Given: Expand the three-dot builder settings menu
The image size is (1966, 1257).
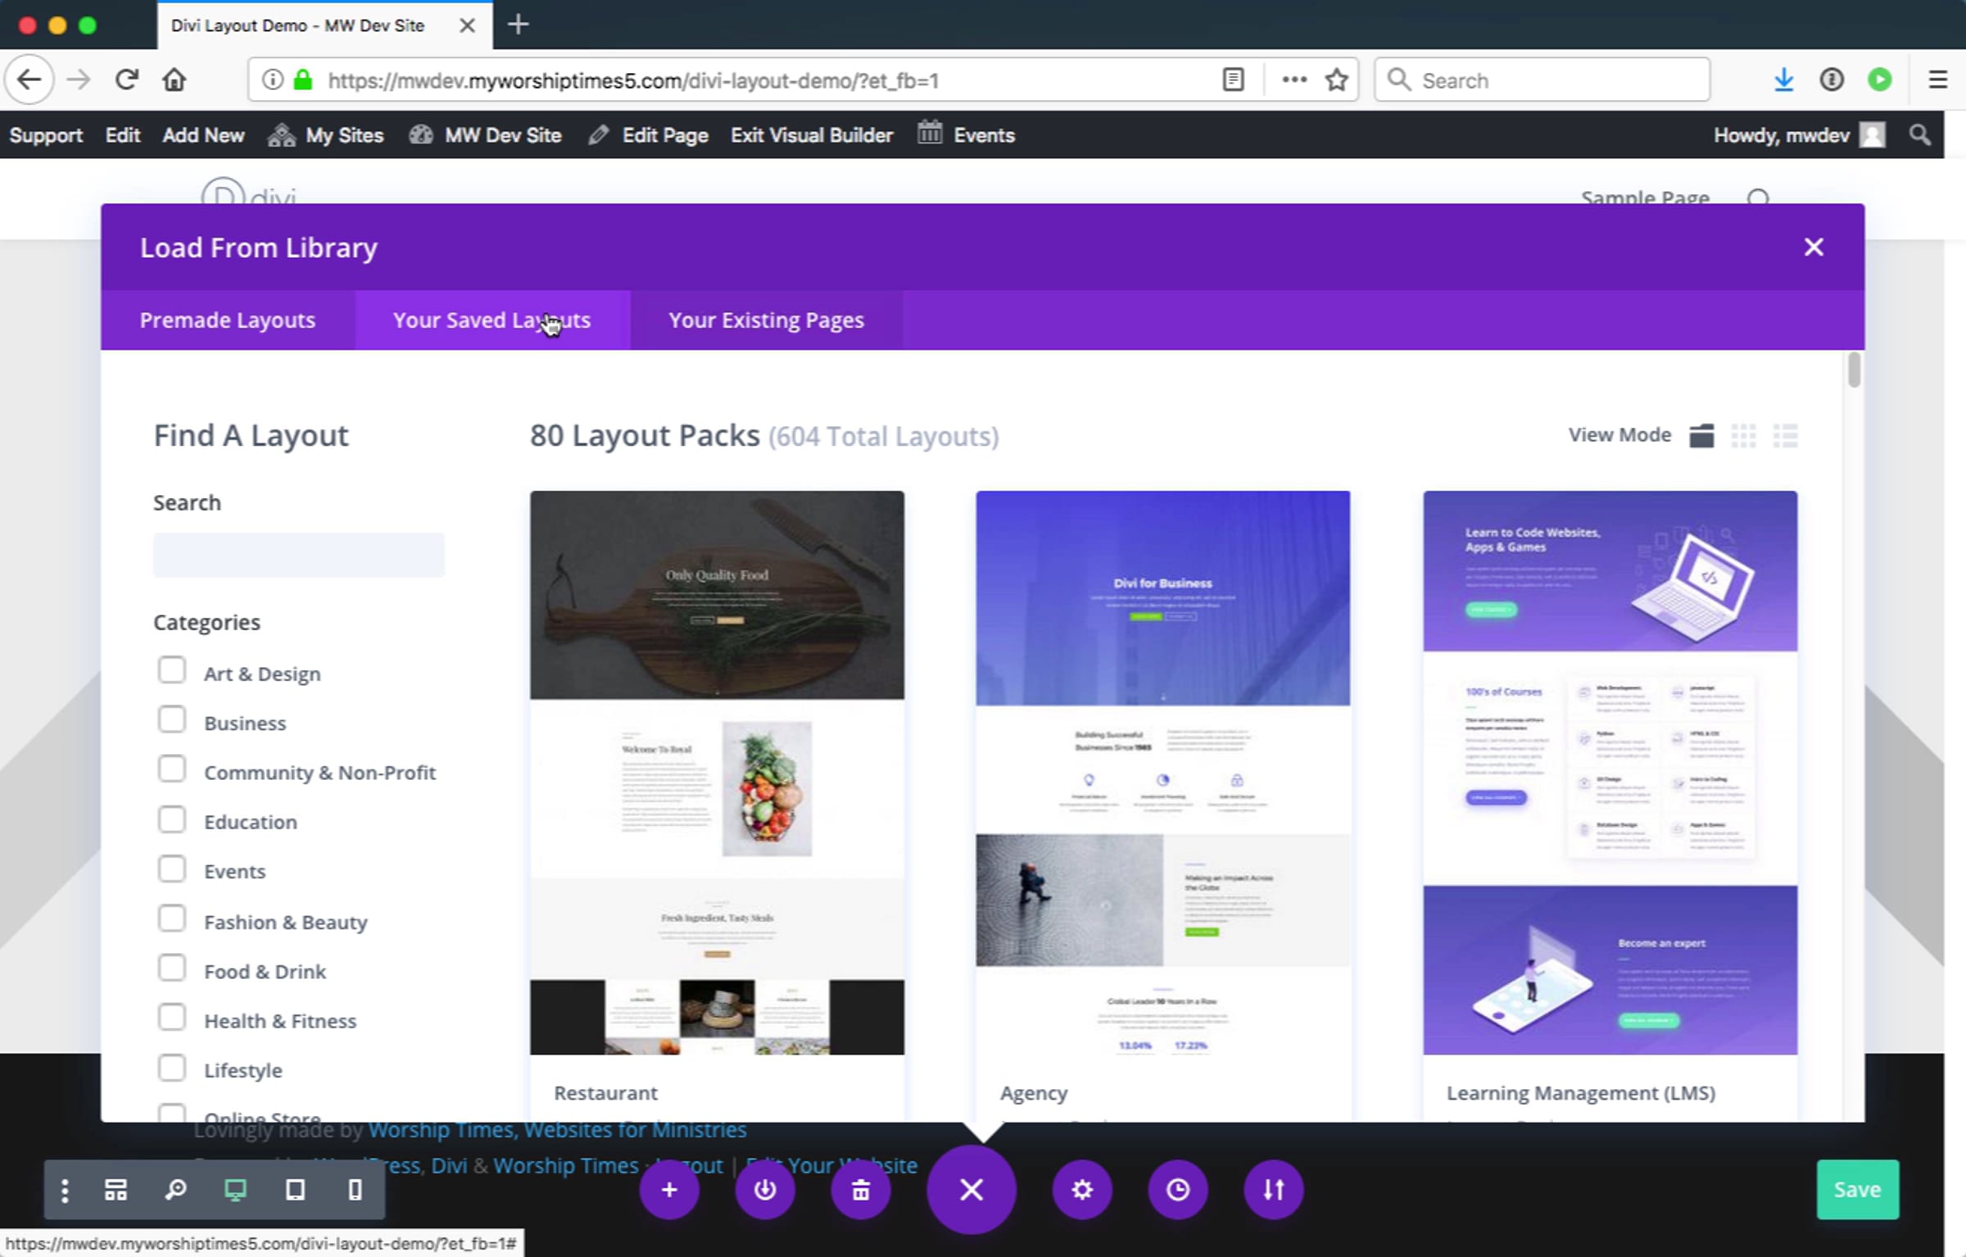Looking at the screenshot, I should click(65, 1190).
